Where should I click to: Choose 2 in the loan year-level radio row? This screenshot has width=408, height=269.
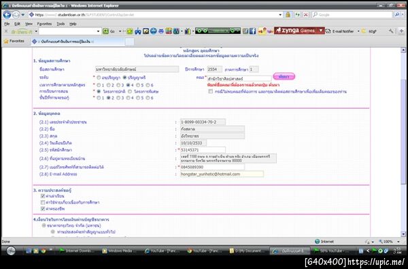pyautogui.click(x=109, y=98)
